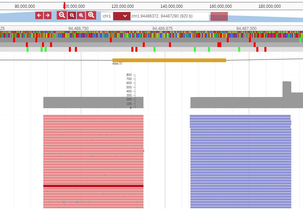Click the pan left arrow button

coord(39,15)
